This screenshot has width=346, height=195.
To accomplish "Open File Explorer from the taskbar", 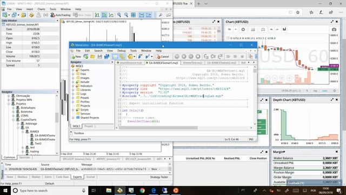I will click(109, 190).
